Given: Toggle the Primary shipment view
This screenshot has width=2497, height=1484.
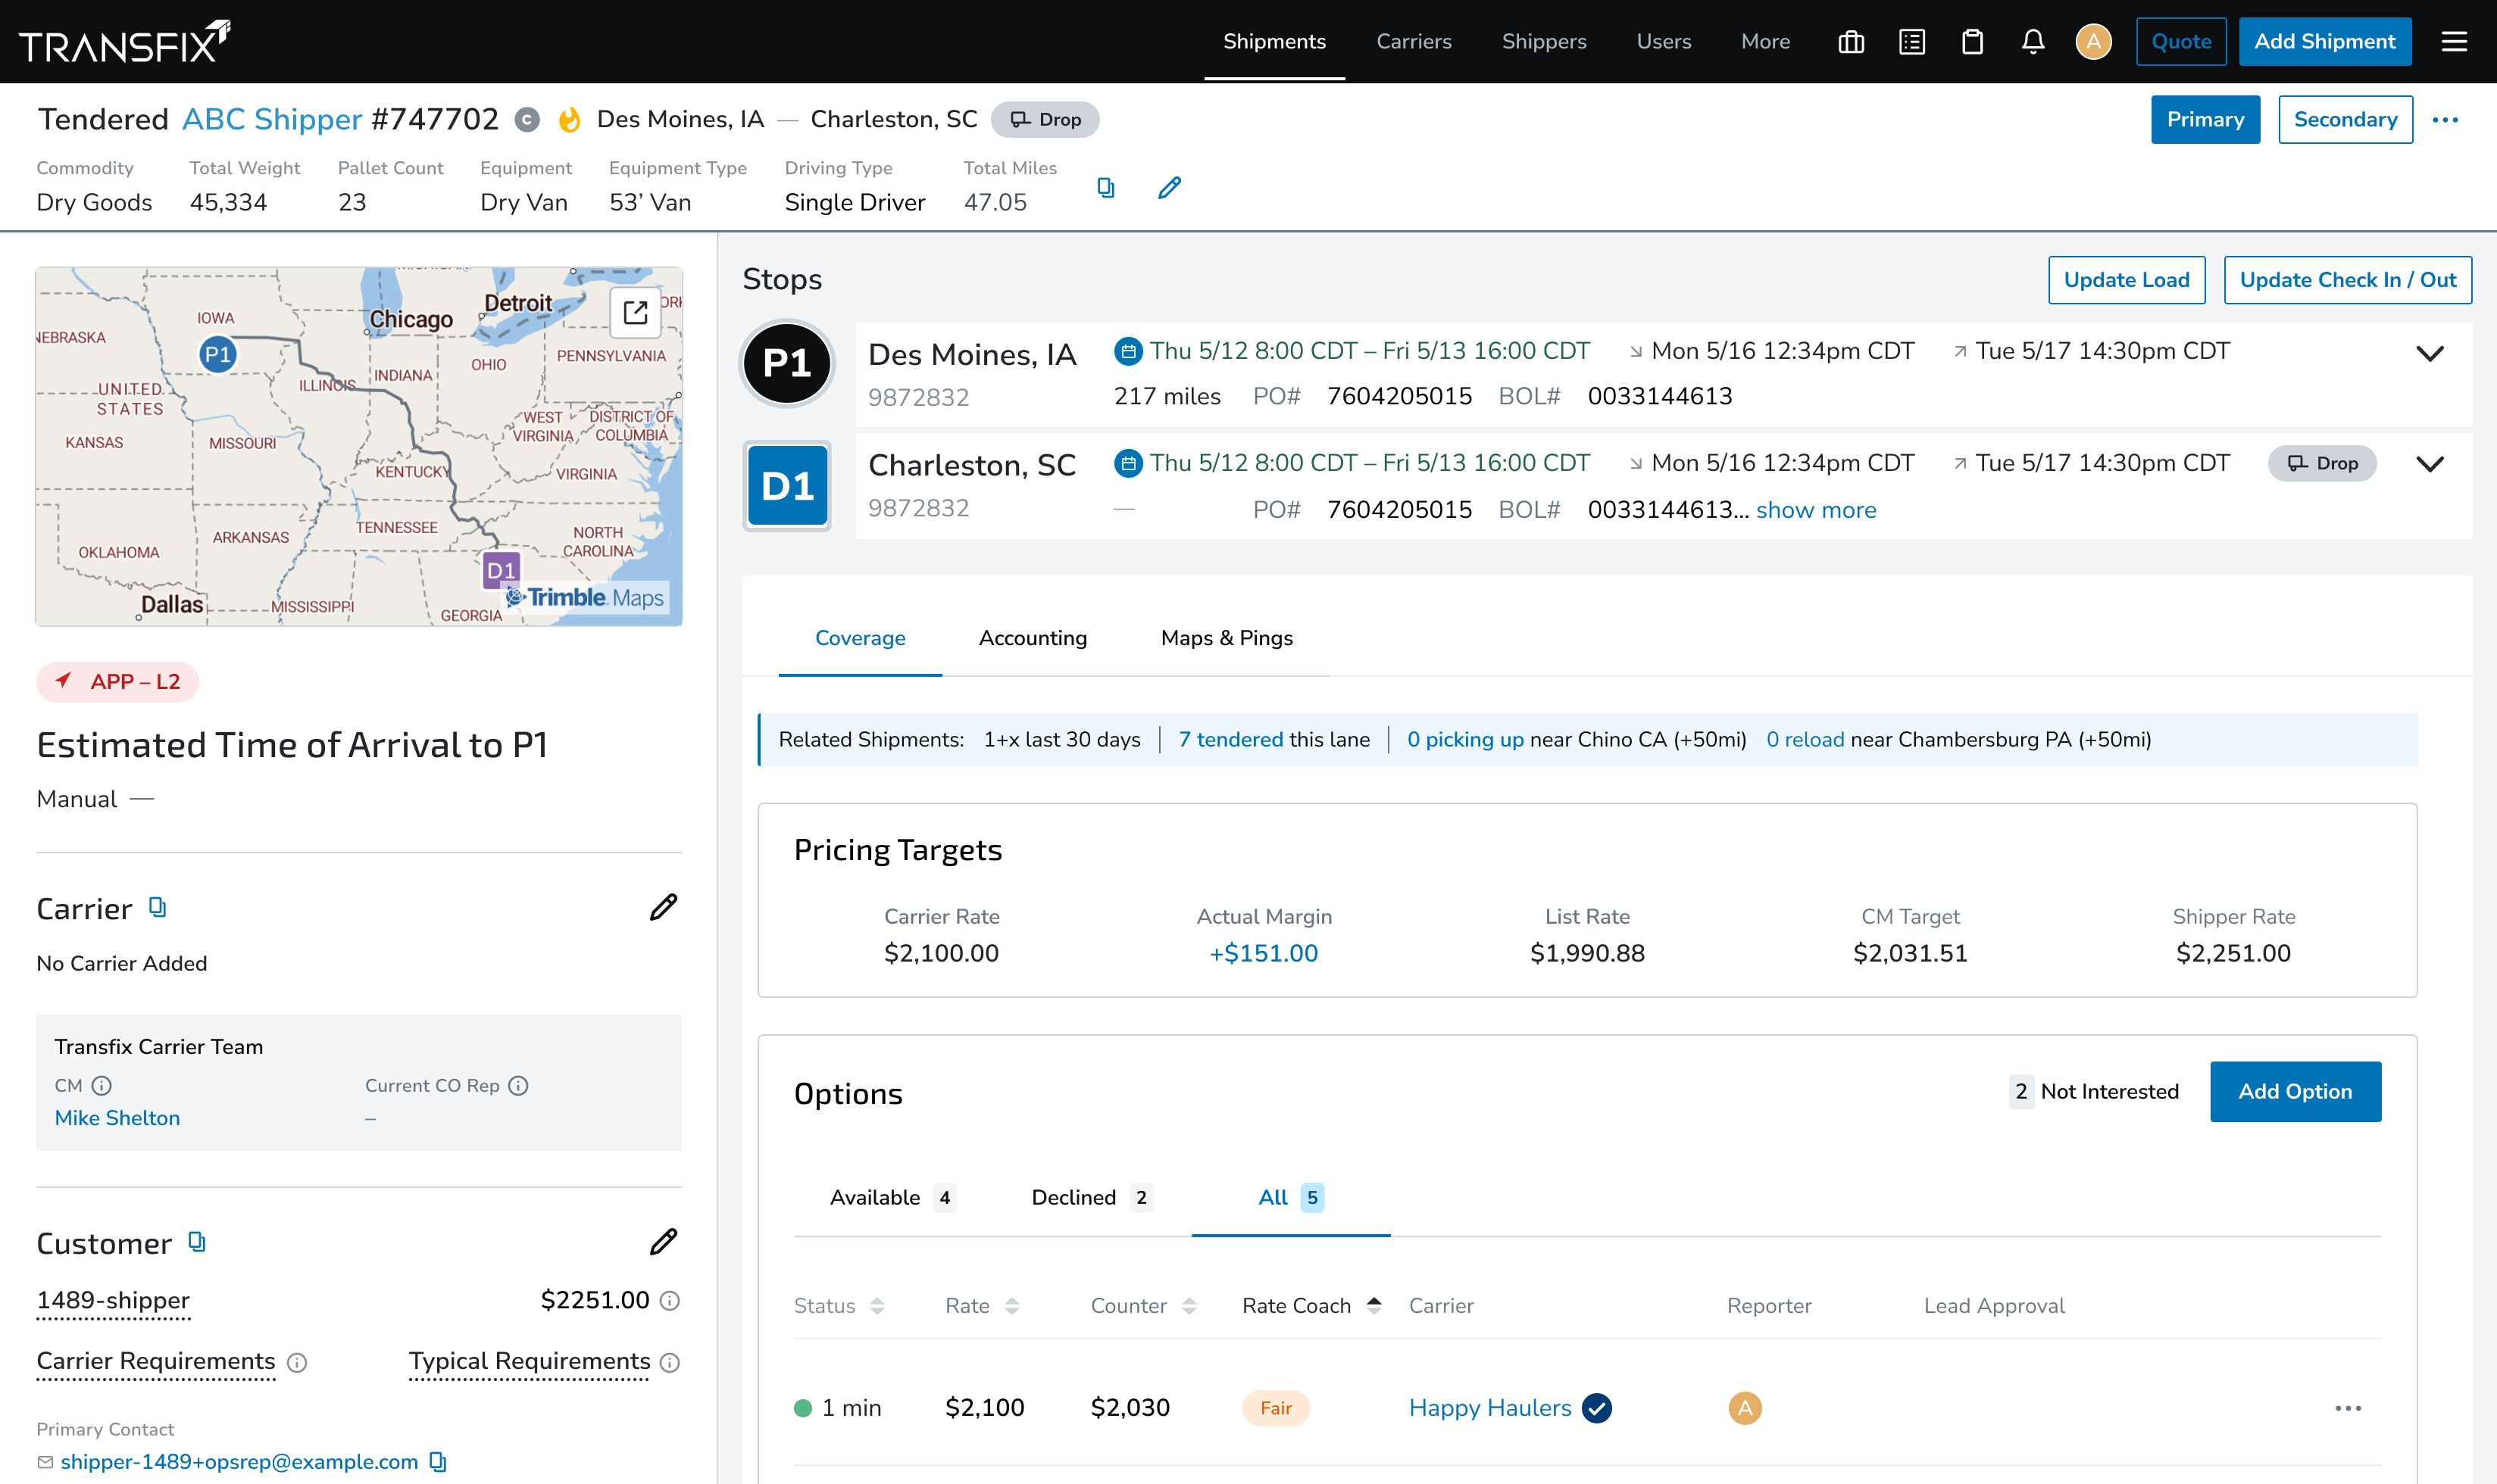Looking at the screenshot, I should click(2205, 119).
